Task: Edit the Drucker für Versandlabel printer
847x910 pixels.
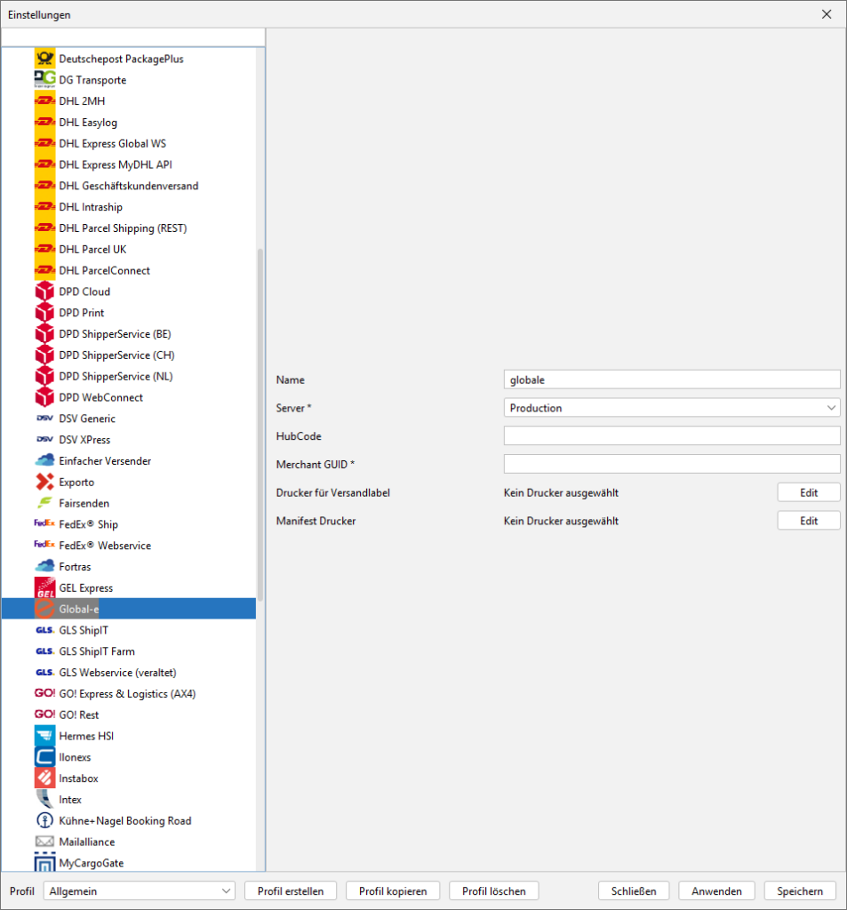Action: [x=809, y=492]
